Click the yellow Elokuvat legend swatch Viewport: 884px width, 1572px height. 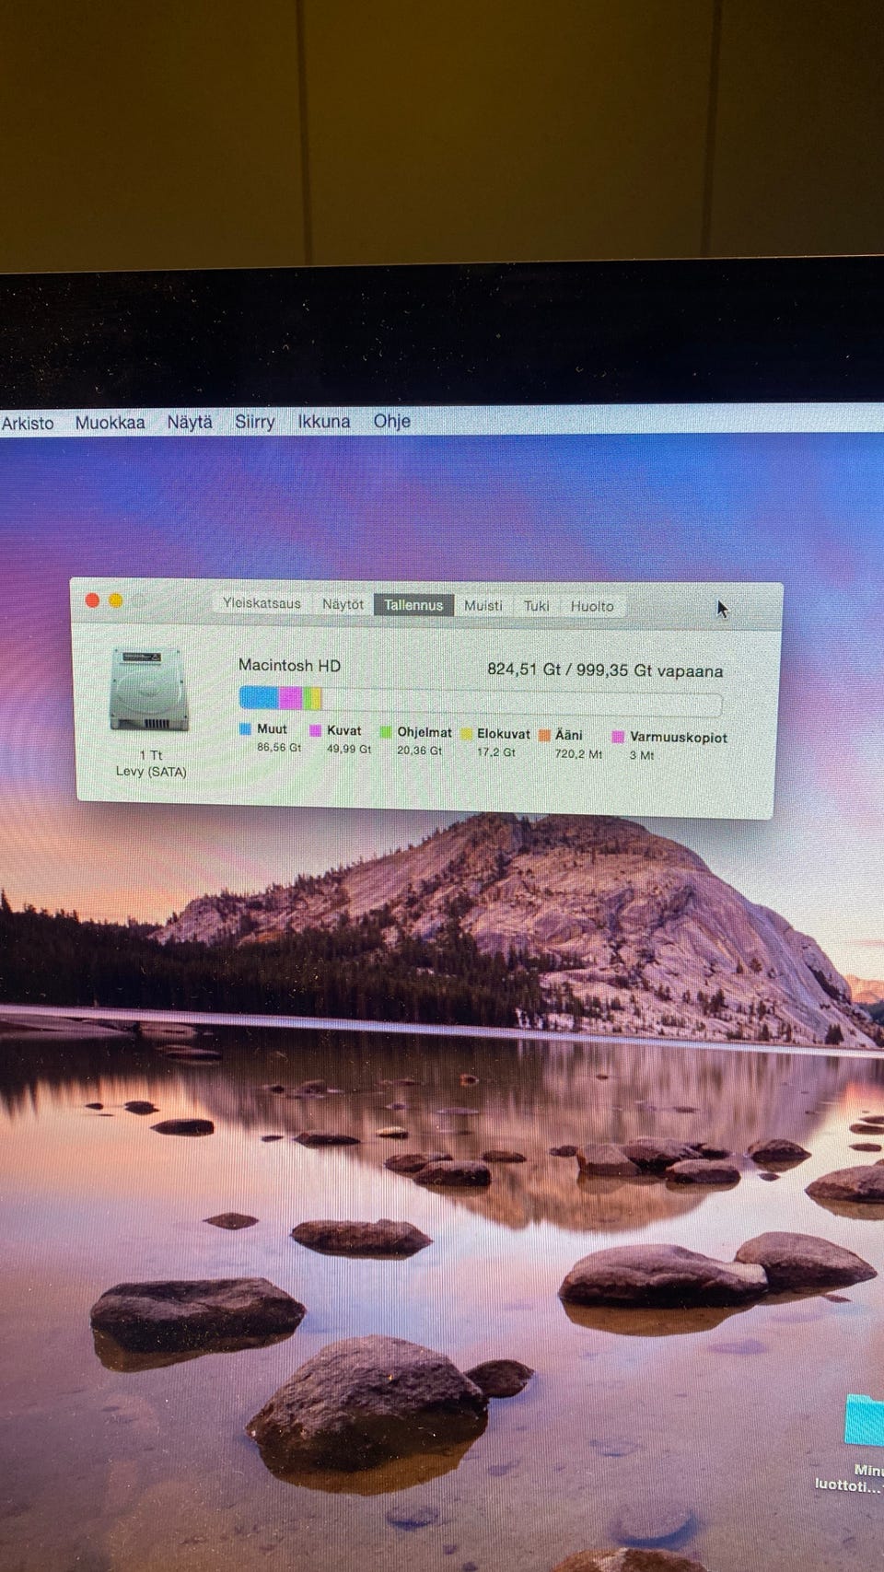point(467,734)
